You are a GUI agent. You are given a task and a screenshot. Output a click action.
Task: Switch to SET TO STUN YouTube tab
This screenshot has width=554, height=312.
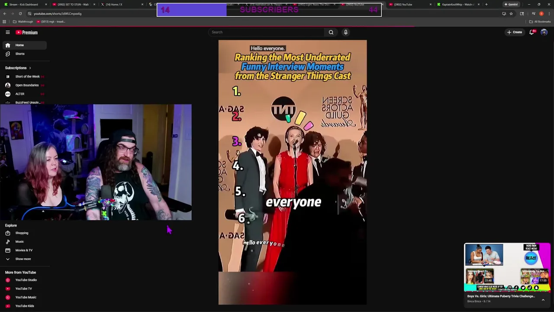tap(73, 4)
